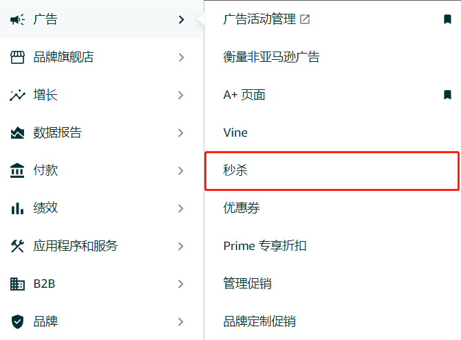
Task: Click the growth chart icon beside 增长
Action: 17,95
